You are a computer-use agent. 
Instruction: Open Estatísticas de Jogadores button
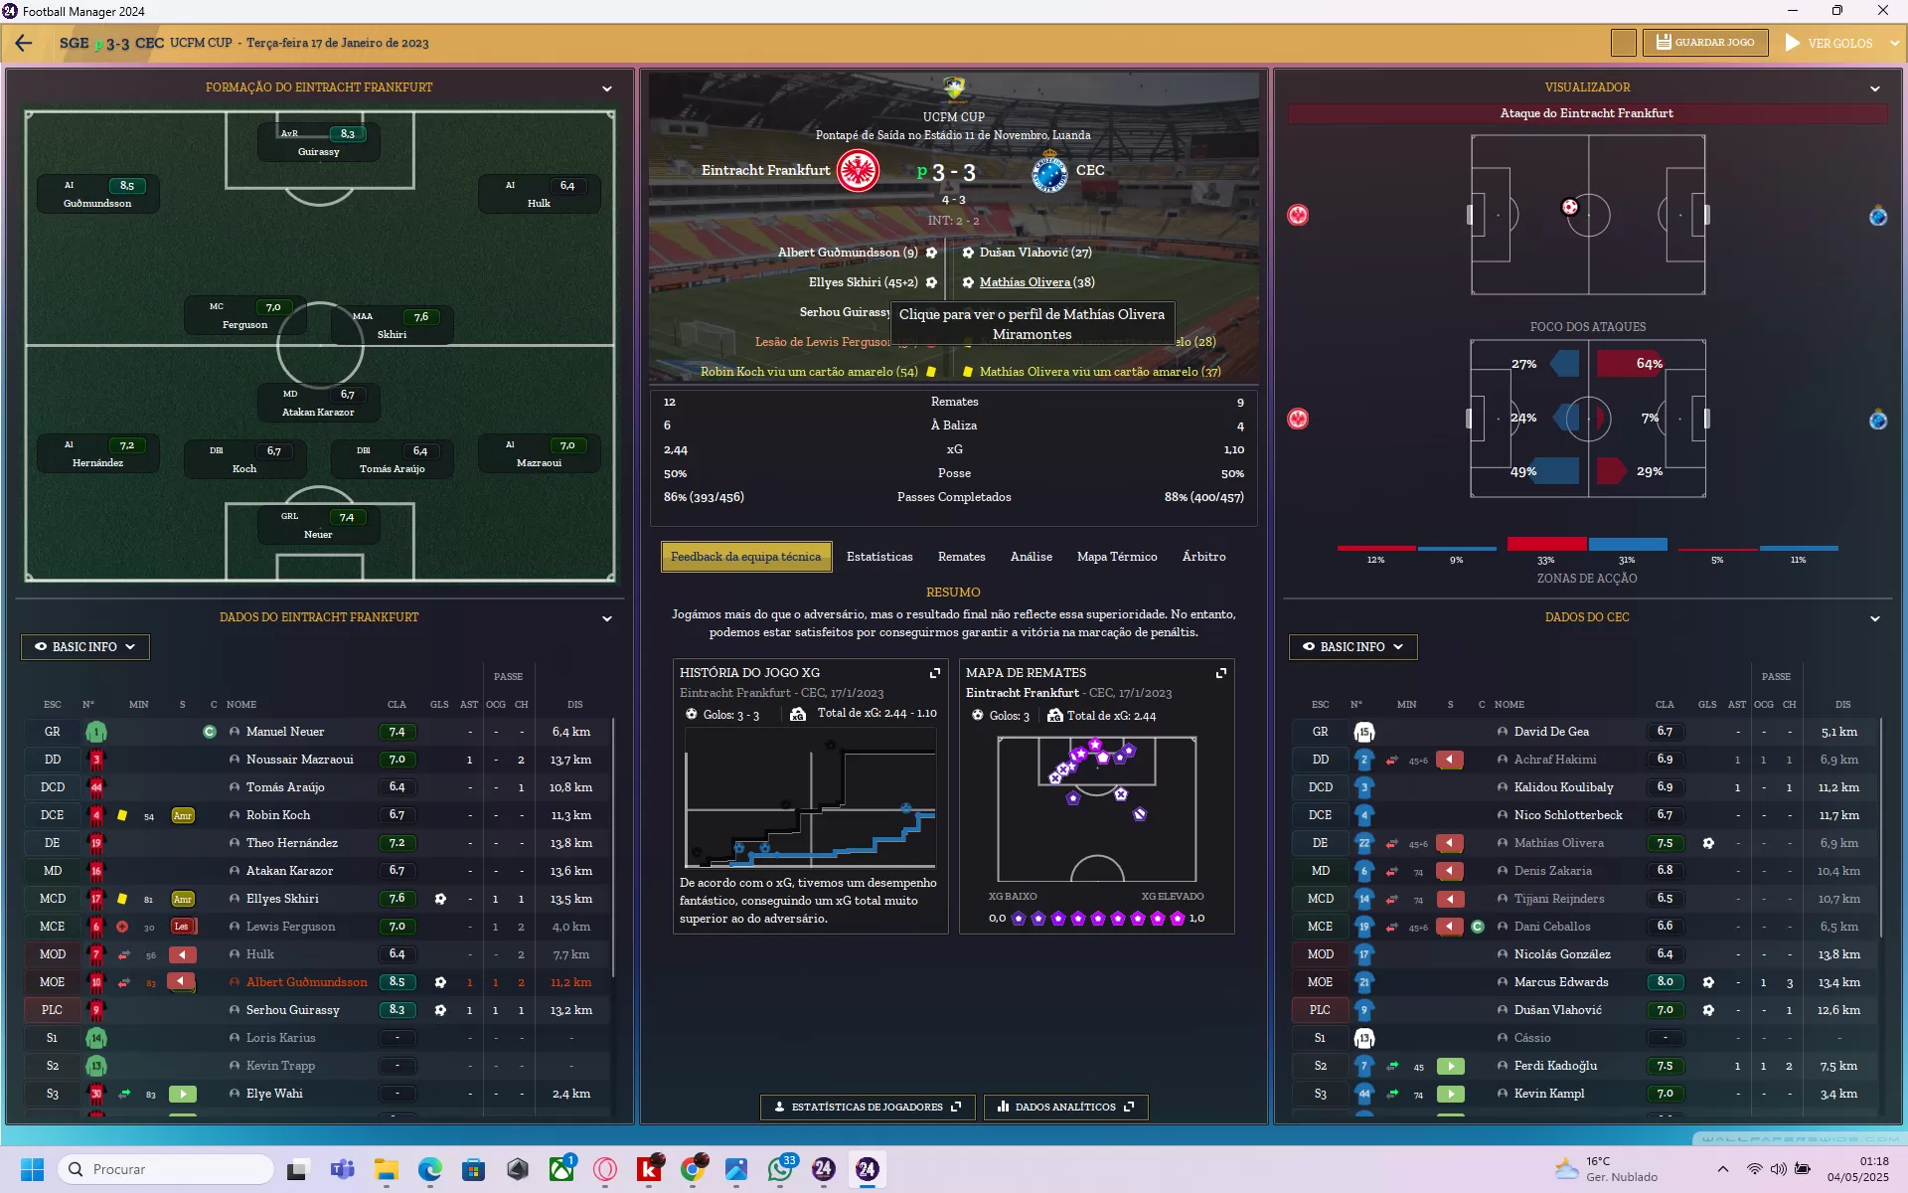868,1107
